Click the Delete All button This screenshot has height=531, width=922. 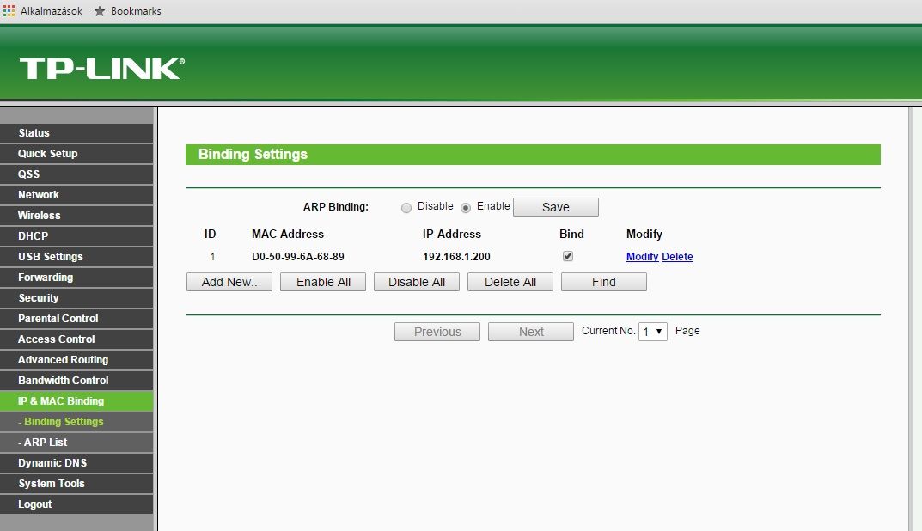(x=510, y=282)
